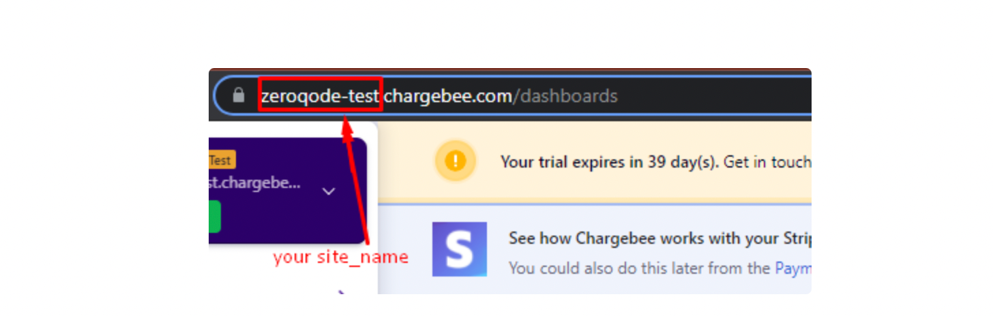Click the lock icon in address bar
The image size is (993, 316).
click(x=238, y=96)
